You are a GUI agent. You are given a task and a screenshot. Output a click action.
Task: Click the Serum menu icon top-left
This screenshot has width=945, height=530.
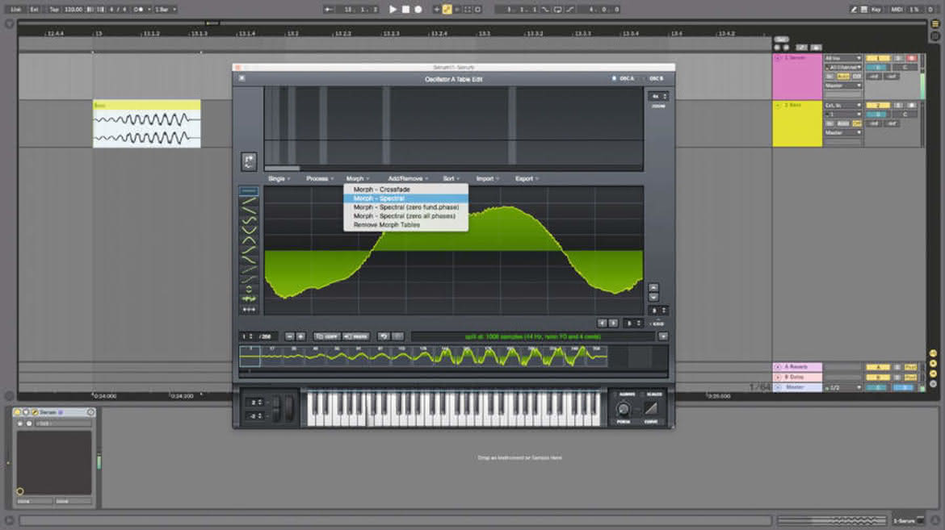241,78
